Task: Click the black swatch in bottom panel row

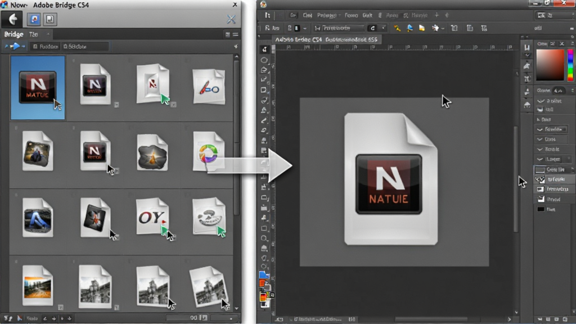Action: 541,209
